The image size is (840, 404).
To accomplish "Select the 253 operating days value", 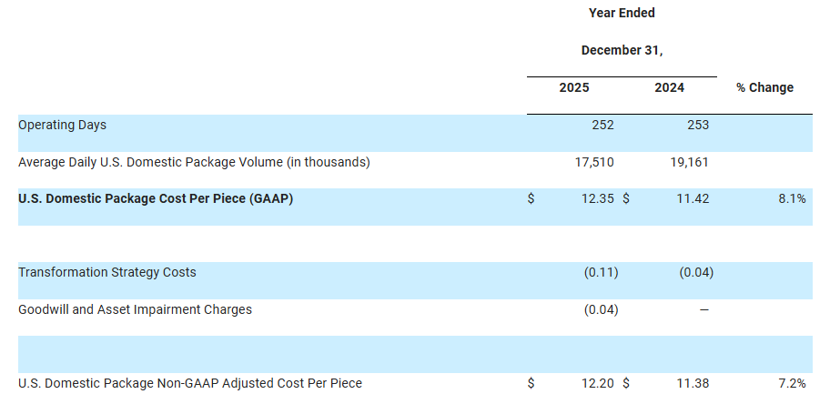I will point(697,125).
